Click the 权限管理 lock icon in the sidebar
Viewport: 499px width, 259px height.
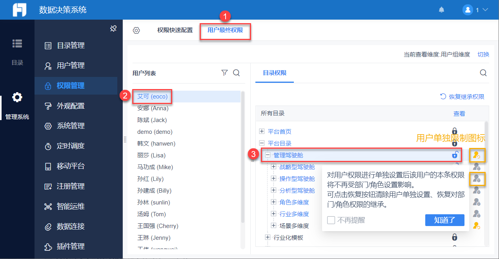(x=48, y=86)
